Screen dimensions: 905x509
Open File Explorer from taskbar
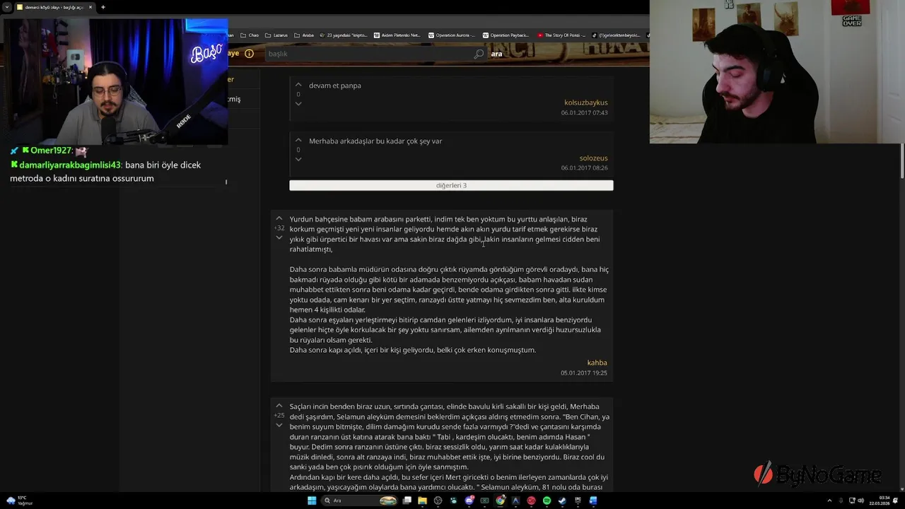pyautogui.click(x=422, y=501)
